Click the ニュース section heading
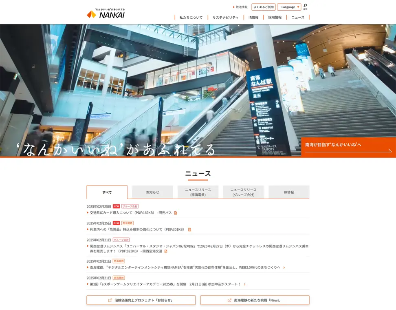The image size is (396, 310). (x=198, y=174)
